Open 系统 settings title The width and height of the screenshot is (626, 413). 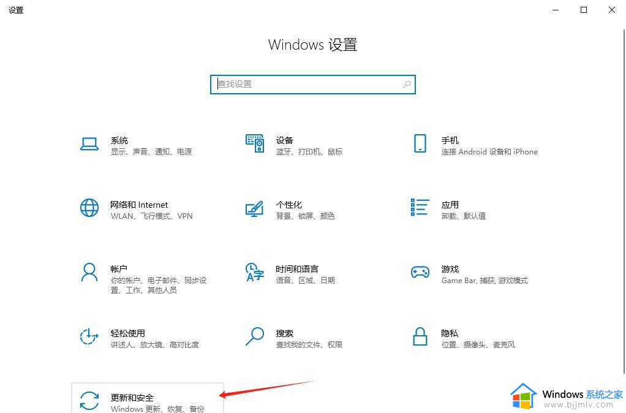pyautogui.click(x=119, y=140)
